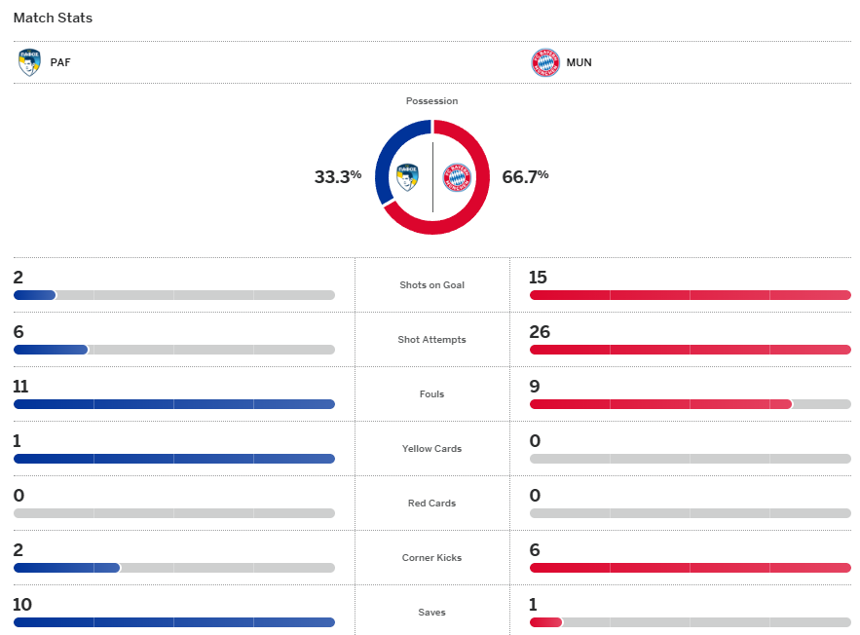
Task: Select the Red Cards stat label
Action: point(431,504)
